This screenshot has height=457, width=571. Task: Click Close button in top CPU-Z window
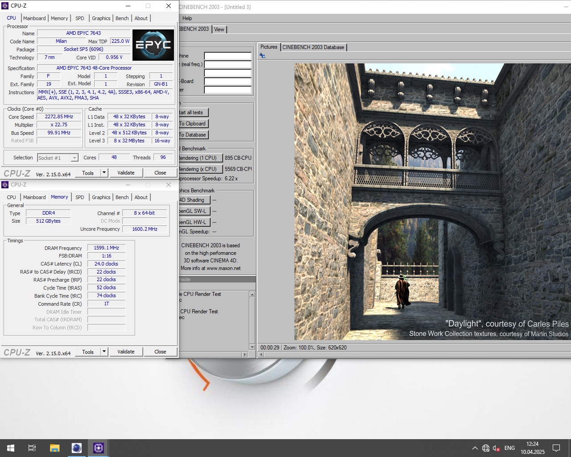pyautogui.click(x=160, y=173)
